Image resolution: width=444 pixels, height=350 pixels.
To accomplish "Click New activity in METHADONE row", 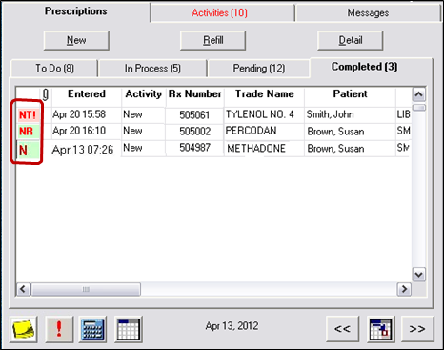I will pos(132,148).
